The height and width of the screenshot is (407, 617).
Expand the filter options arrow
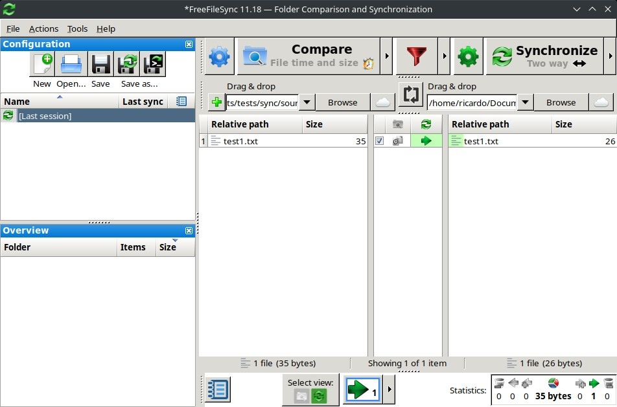pos(444,56)
